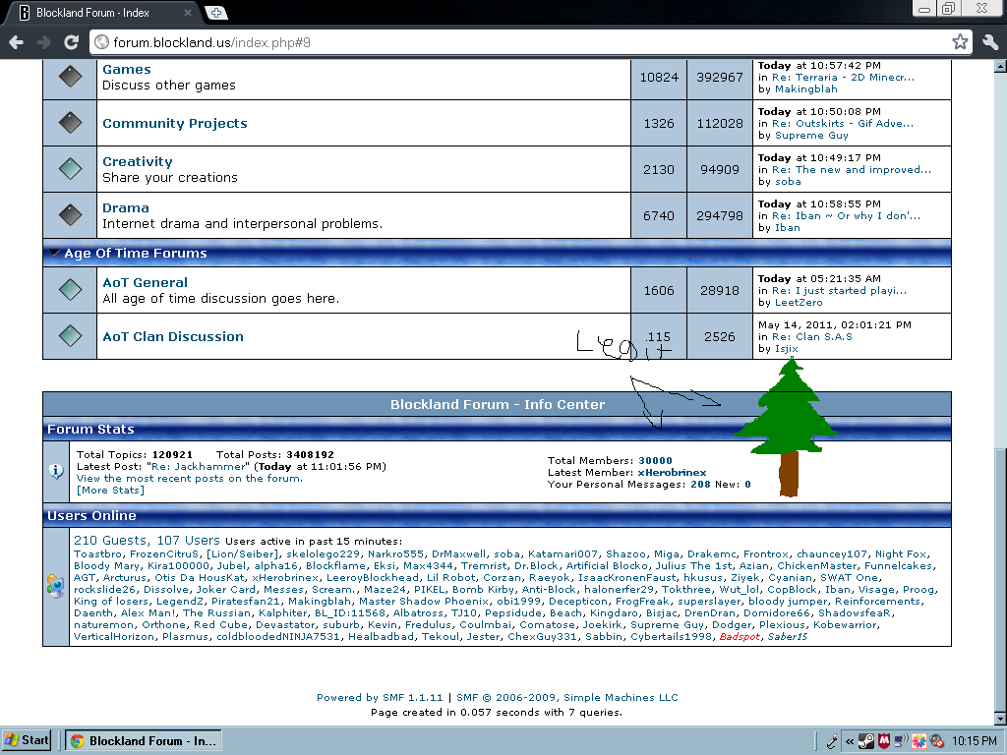Select Blockland Forum taskbar button

[143, 741]
